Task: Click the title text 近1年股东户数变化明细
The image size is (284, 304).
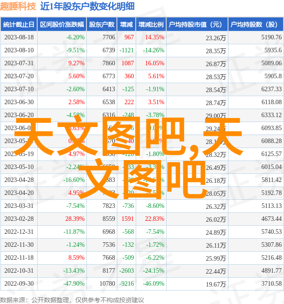Action: 87,6
